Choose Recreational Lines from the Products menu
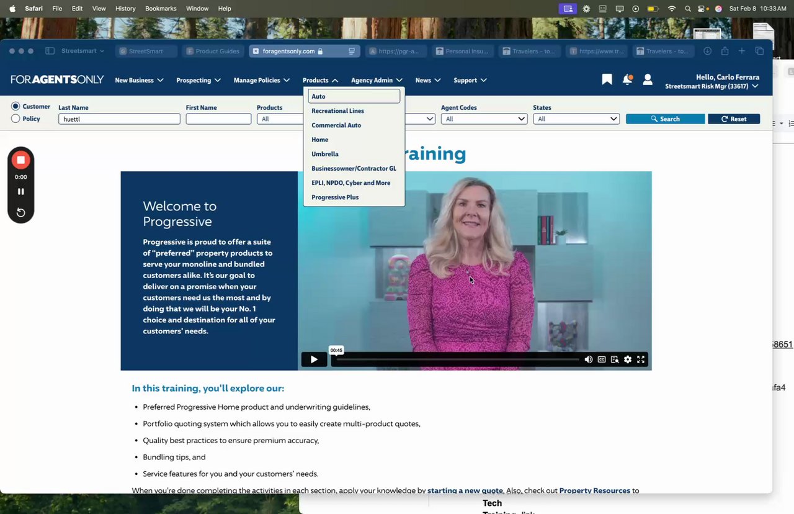794x514 pixels. (337, 110)
